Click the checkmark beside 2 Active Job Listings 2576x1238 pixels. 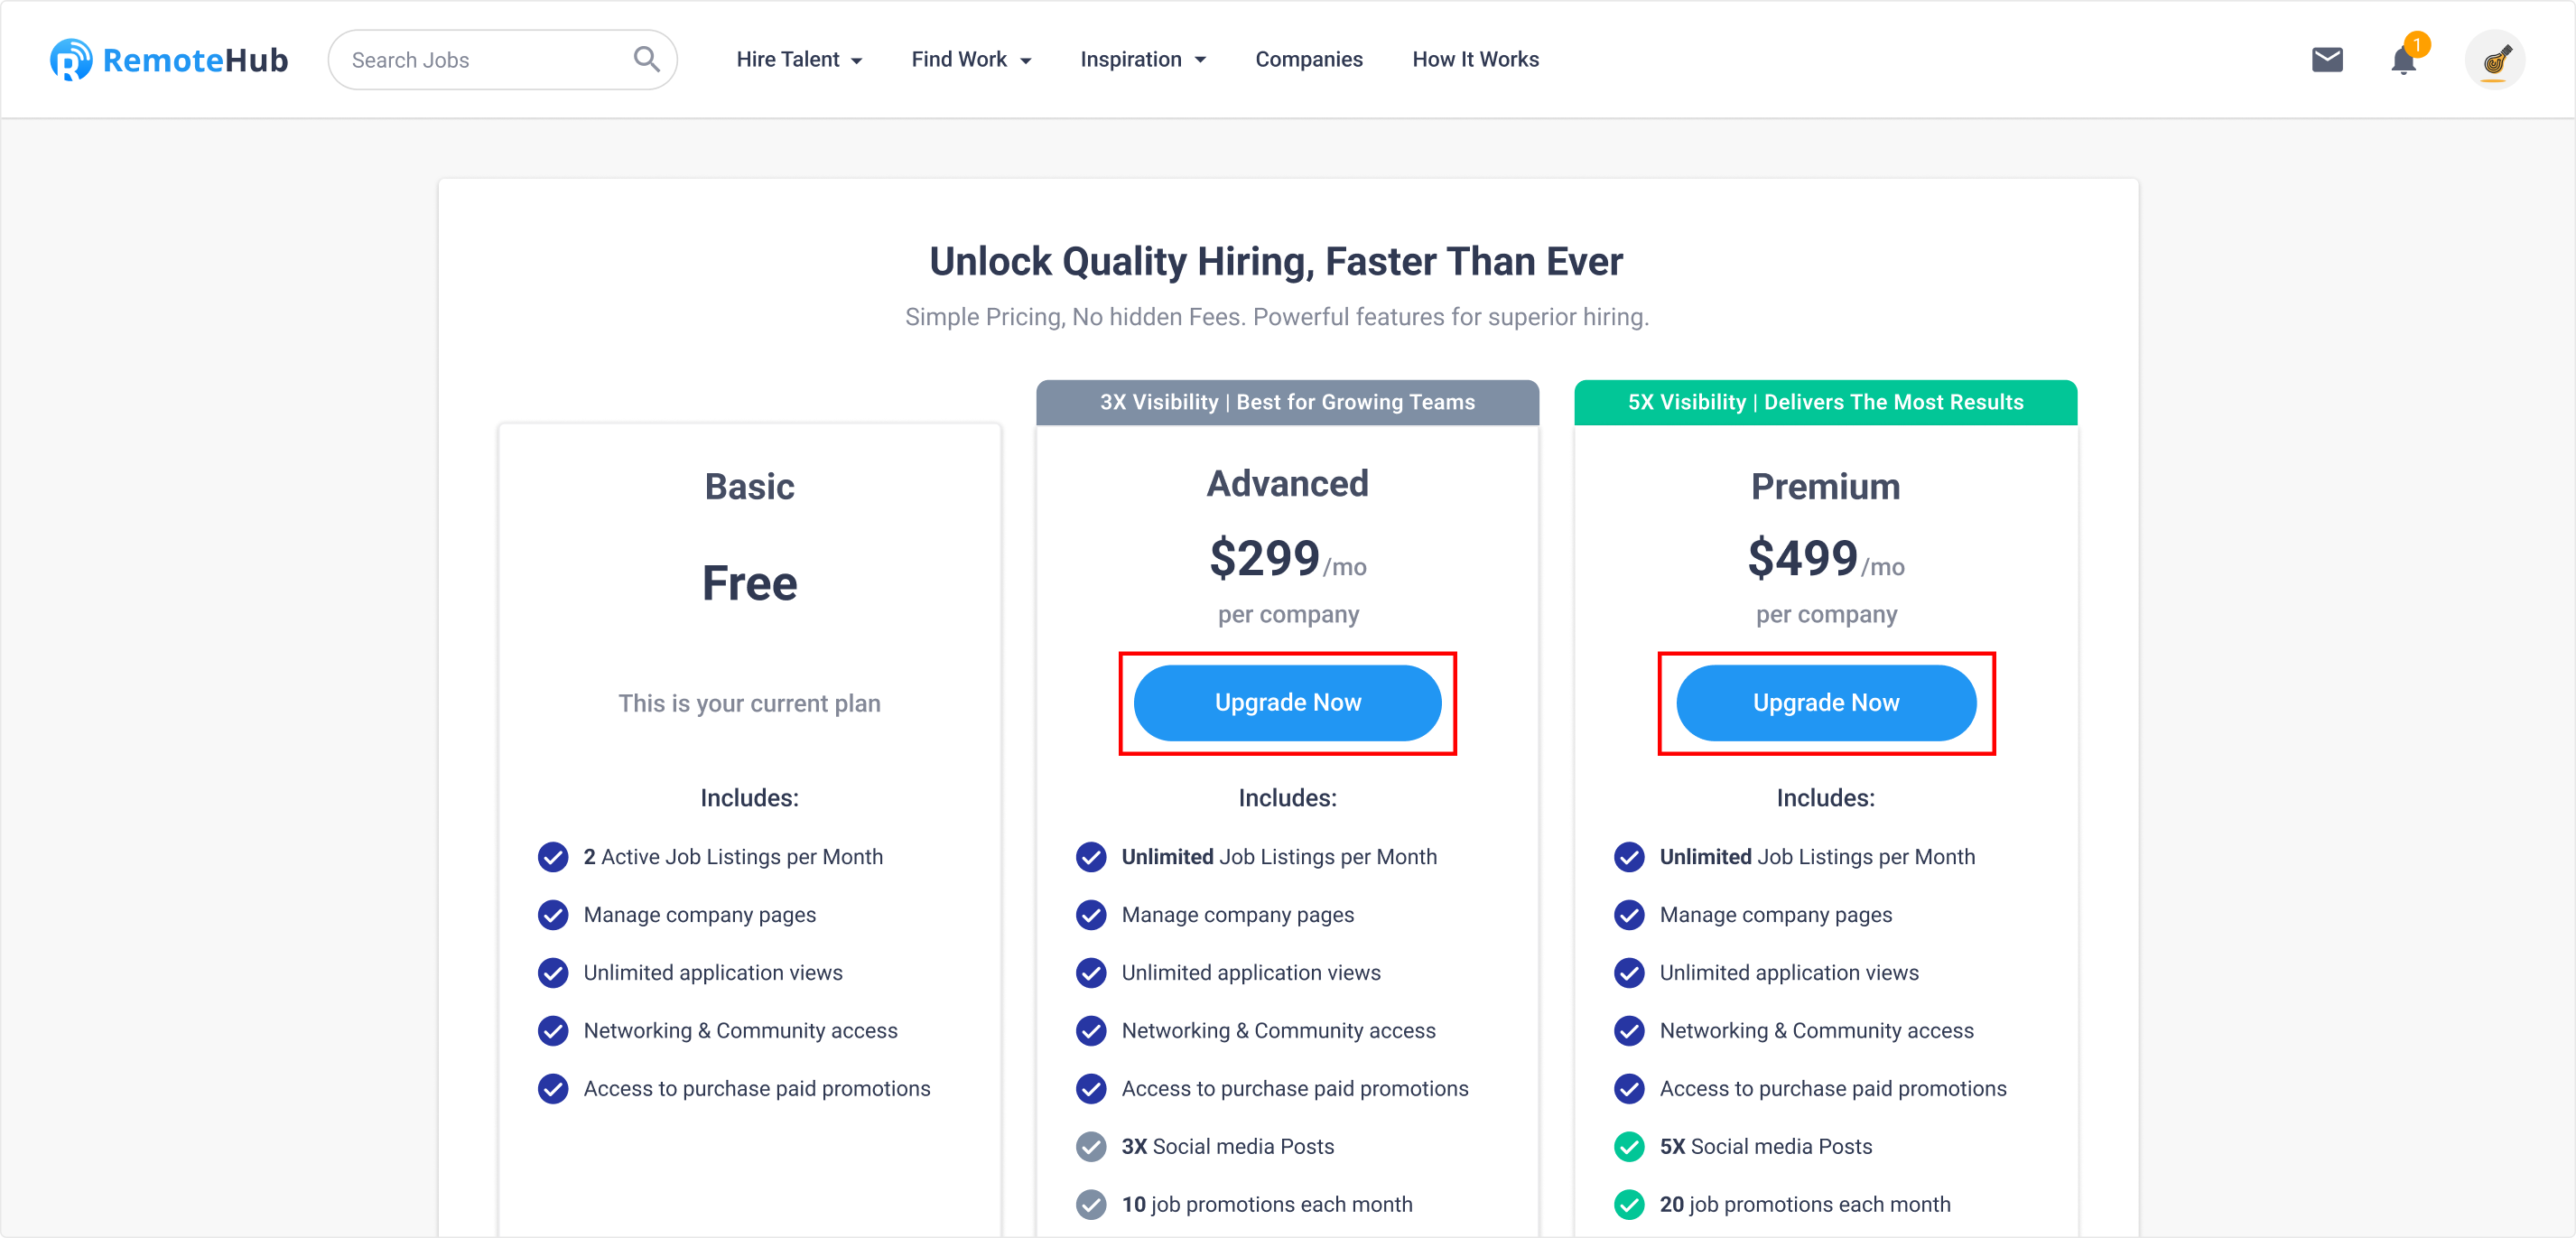[x=553, y=857]
